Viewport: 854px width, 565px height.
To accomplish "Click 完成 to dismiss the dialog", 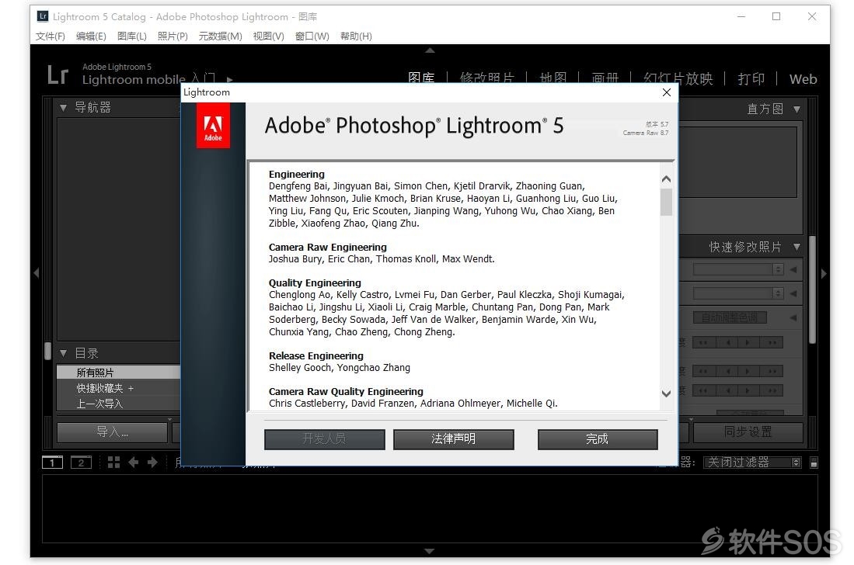I will point(598,439).
